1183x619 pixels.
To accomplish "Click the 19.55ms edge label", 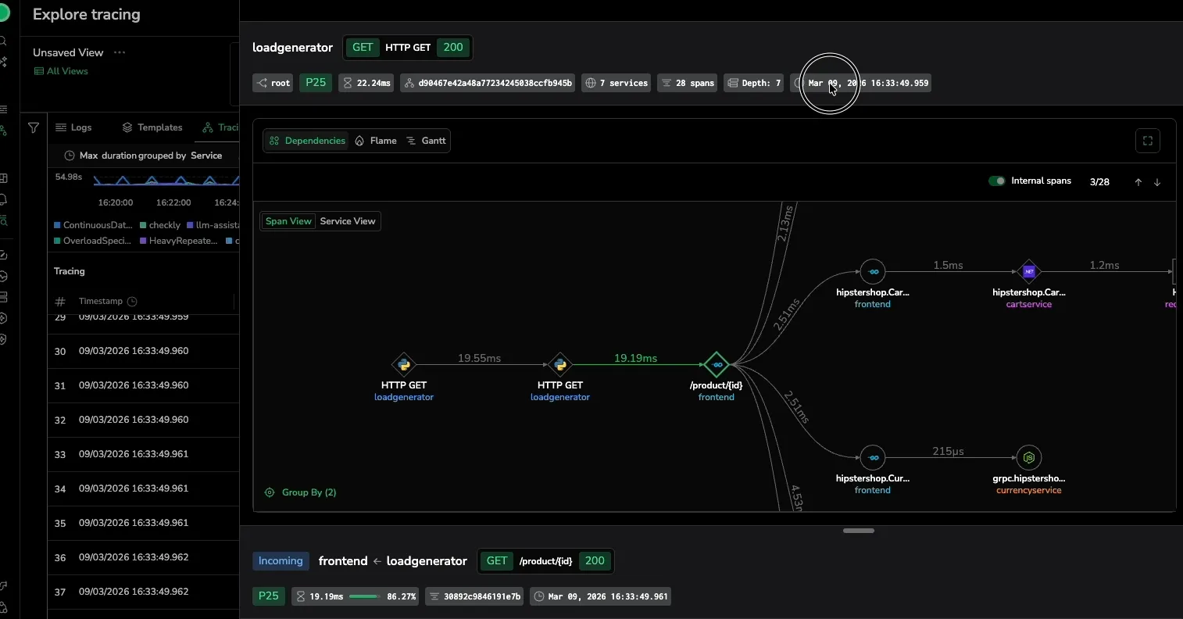I will click(x=479, y=358).
